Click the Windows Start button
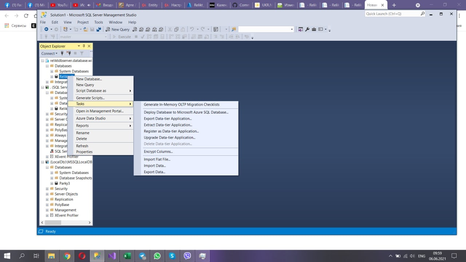This screenshot has height=262, width=466. coord(7,256)
